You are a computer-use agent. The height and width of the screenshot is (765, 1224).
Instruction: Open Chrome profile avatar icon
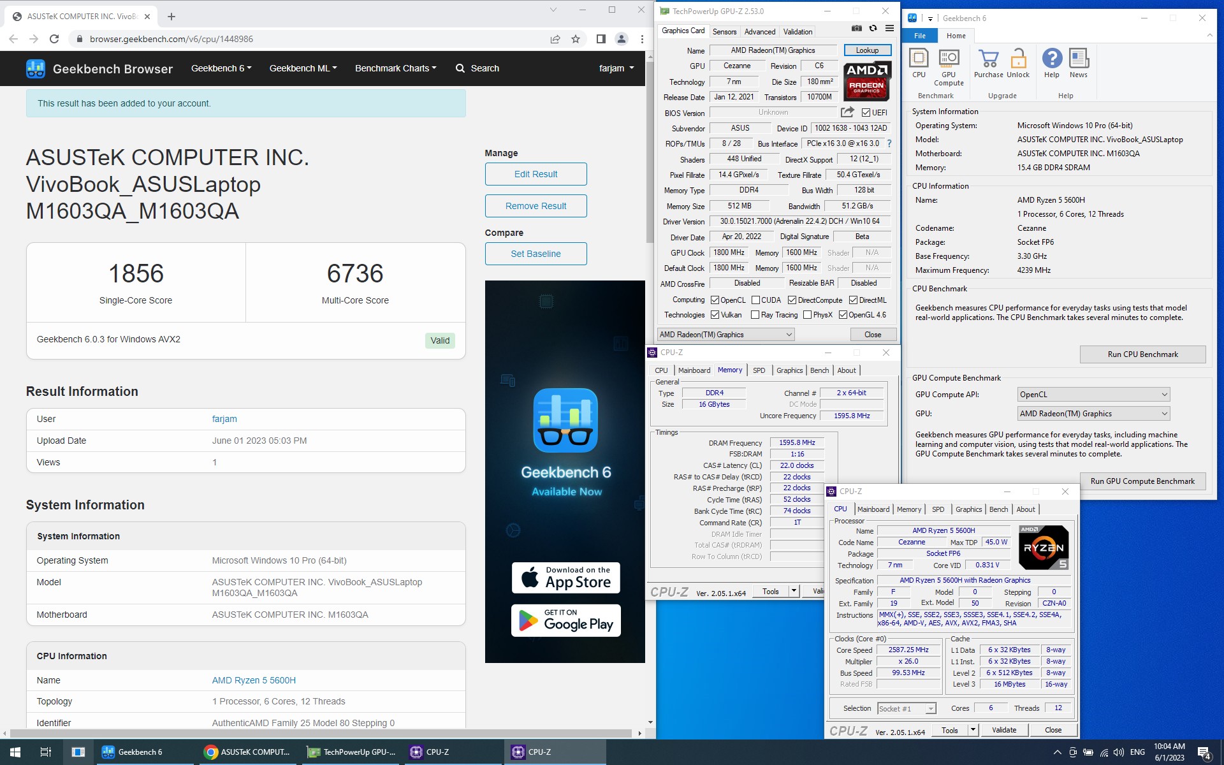[x=622, y=39]
